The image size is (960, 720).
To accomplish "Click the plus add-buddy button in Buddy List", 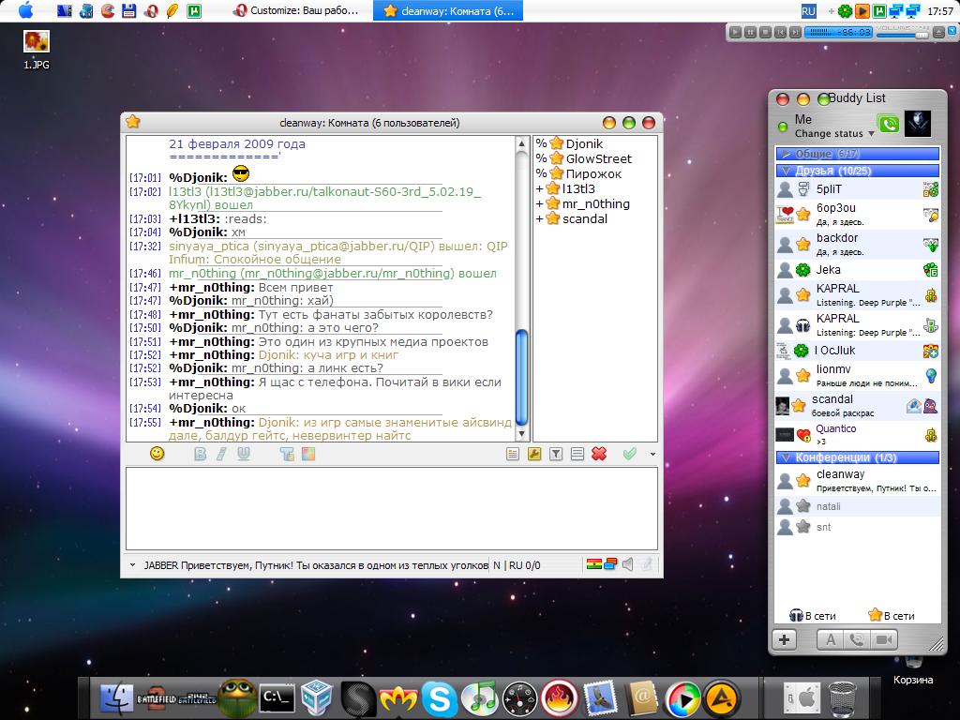I will (784, 639).
